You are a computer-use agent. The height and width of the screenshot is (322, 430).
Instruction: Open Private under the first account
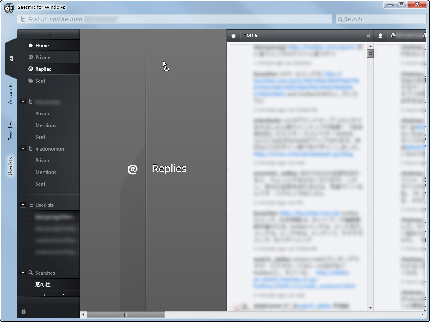click(x=43, y=113)
